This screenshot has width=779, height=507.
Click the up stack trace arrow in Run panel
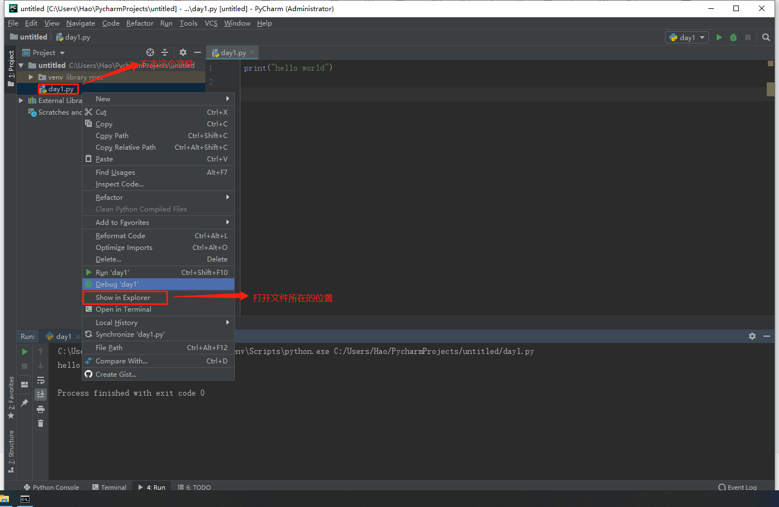[x=41, y=352]
